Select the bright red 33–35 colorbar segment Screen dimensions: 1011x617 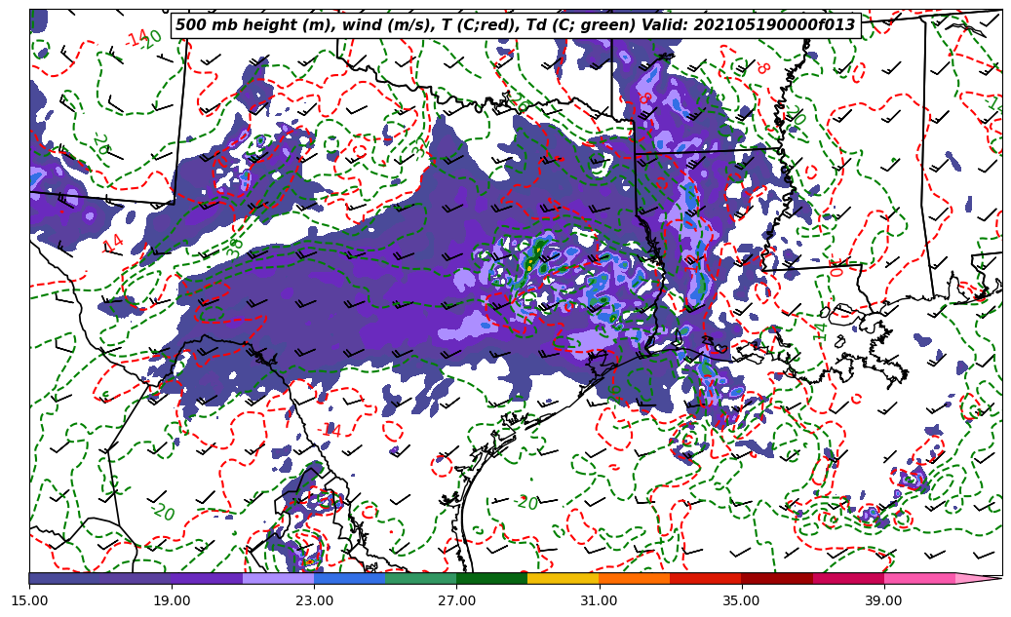[x=706, y=578]
